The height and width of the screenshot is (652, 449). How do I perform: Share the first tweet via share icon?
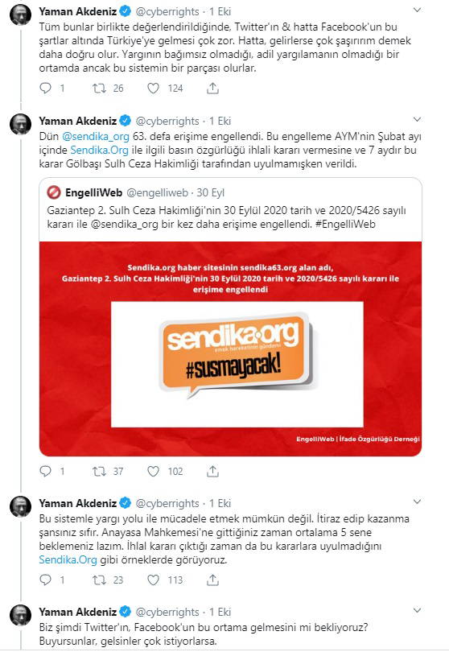212,89
